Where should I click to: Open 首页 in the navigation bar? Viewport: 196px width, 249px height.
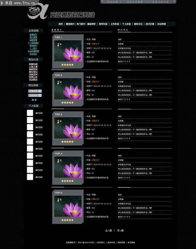pyautogui.click(x=61, y=24)
